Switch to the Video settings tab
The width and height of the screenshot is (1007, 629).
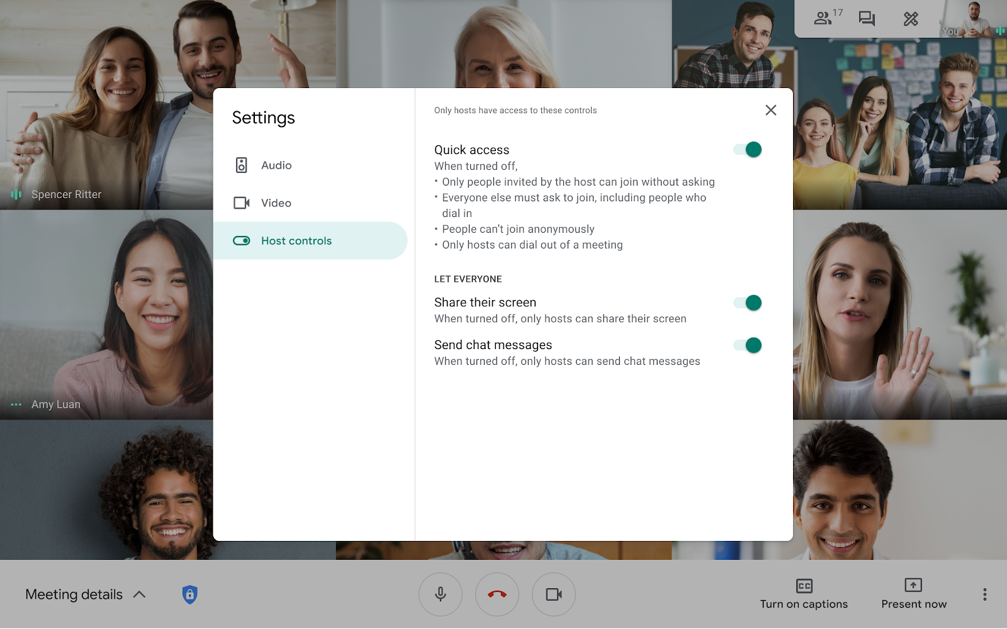tap(275, 203)
